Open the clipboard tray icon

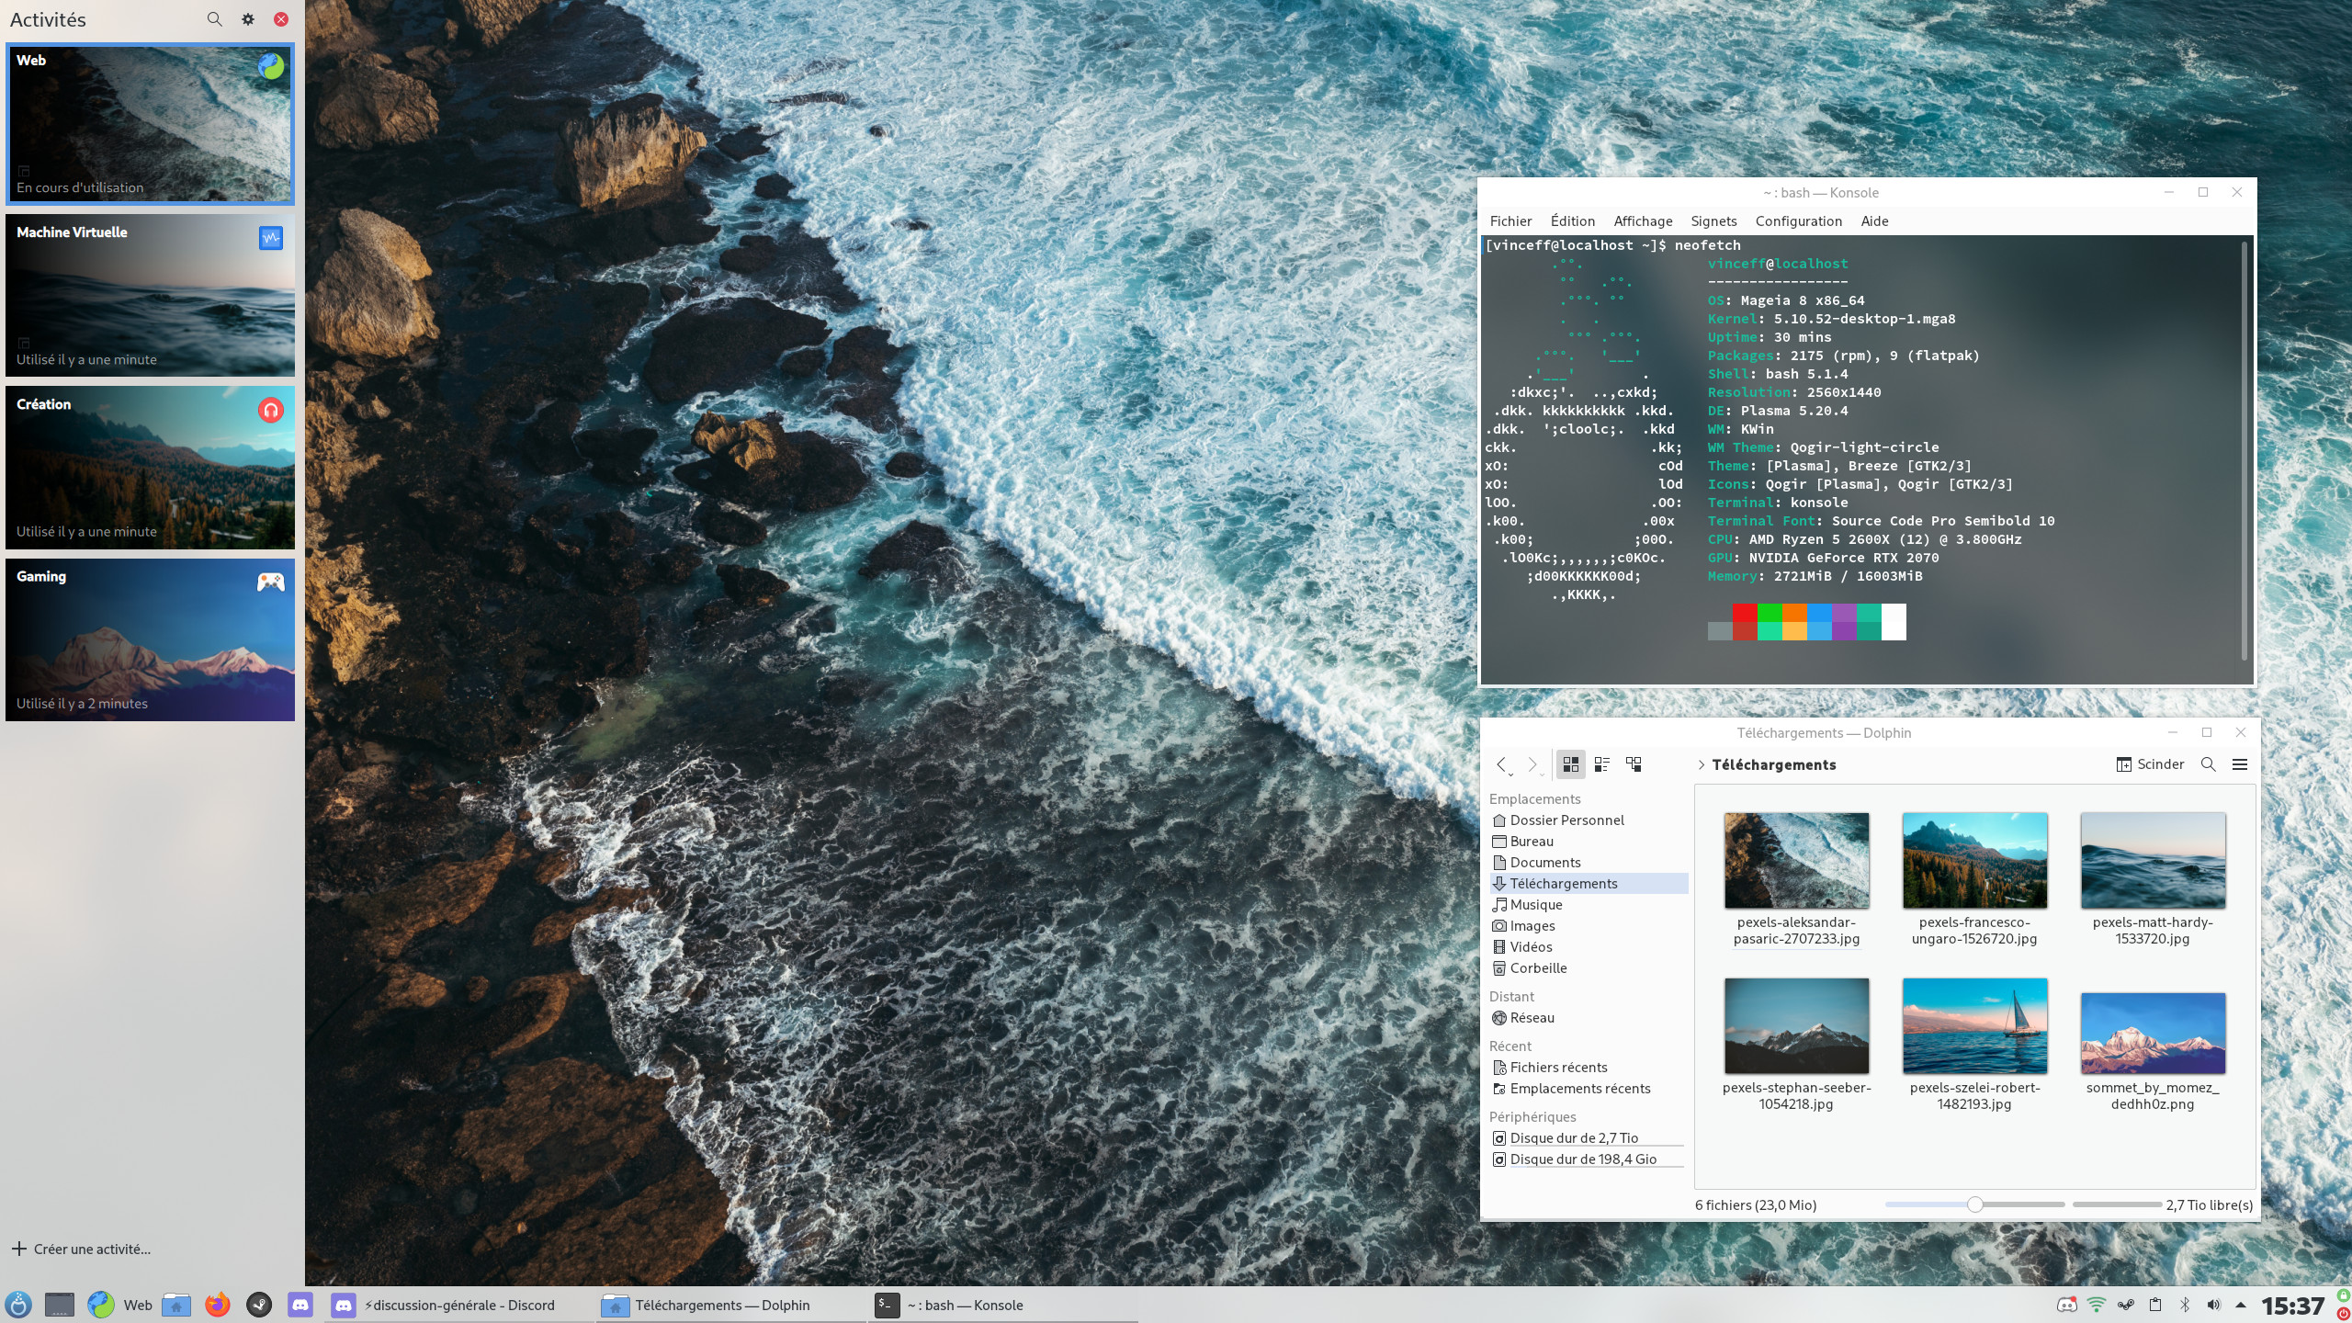pyautogui.click(x=2155, y=1305)
